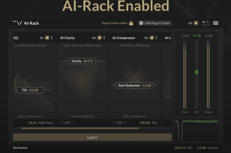Click Neural Network label under AI-Clarity
This screenshot has height=153, width=231.
click(82, 116)
